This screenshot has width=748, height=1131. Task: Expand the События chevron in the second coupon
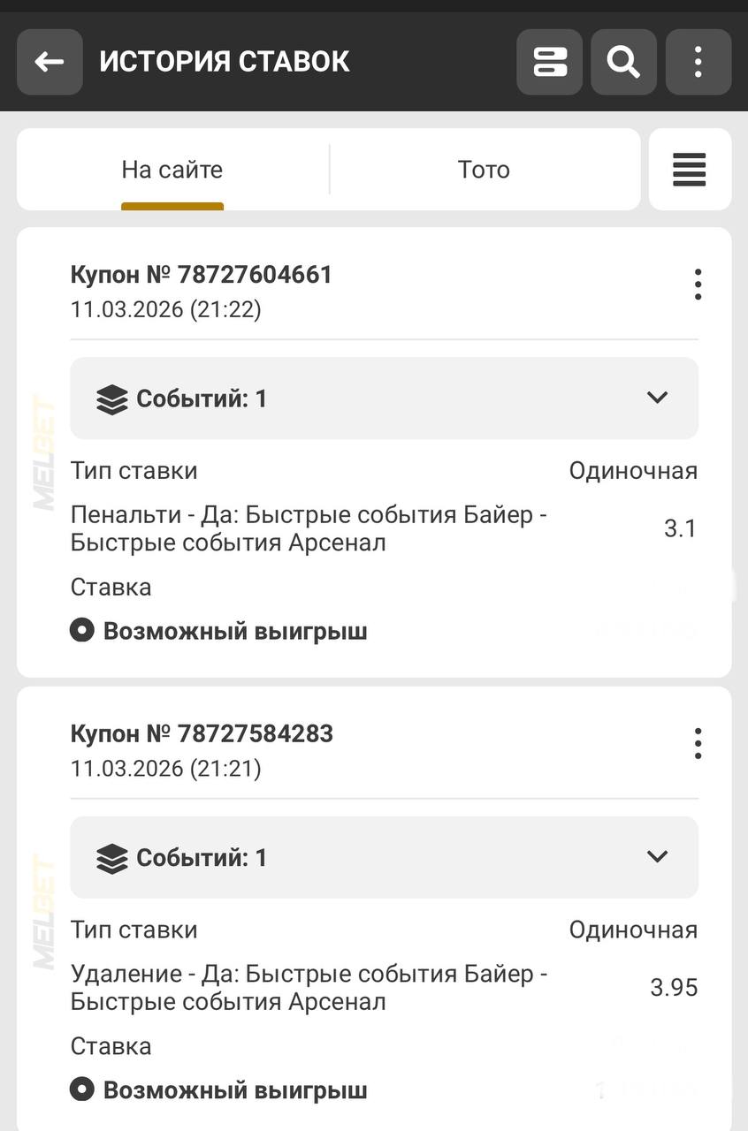coord(657,857)
